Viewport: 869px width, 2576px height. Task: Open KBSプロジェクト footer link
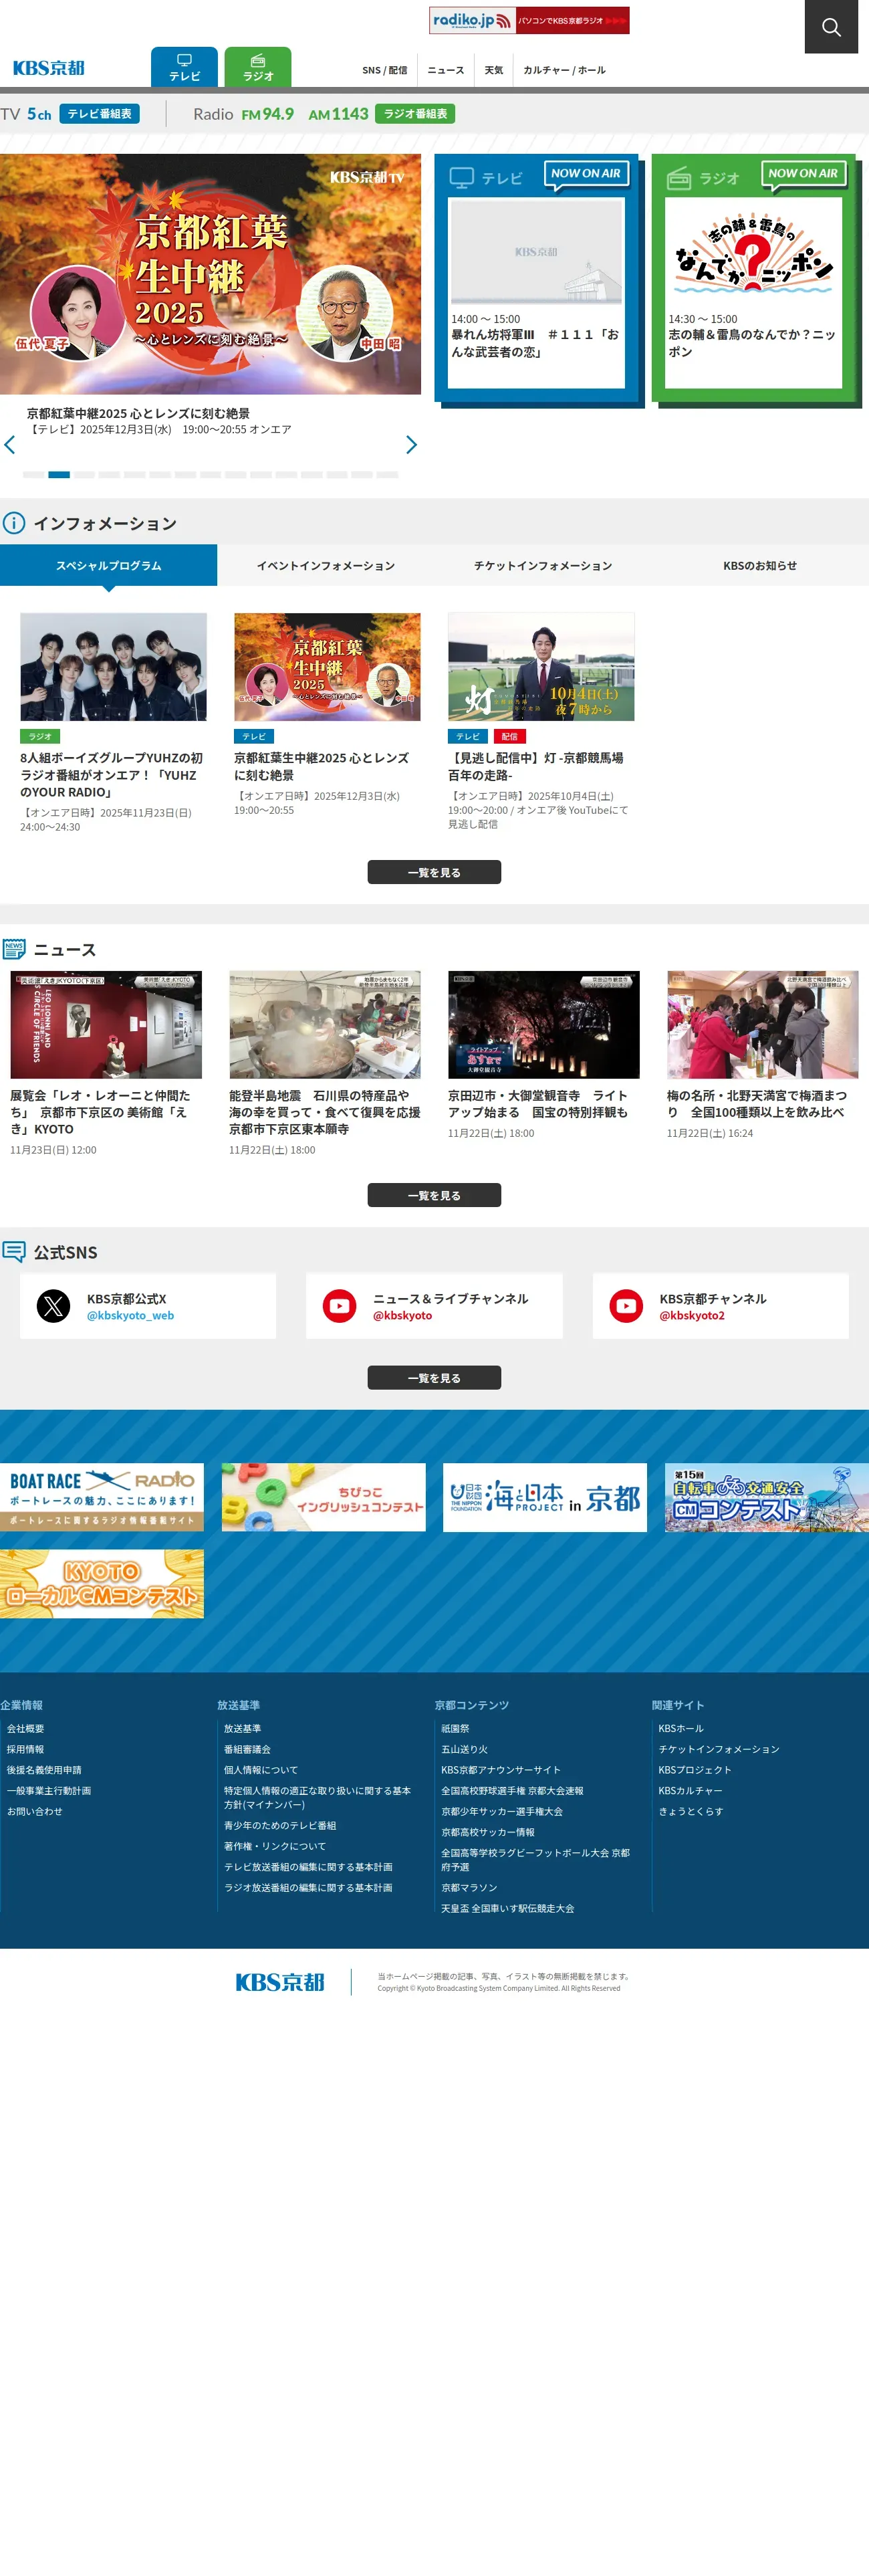pyautogui.click(x=695, y=1771)
